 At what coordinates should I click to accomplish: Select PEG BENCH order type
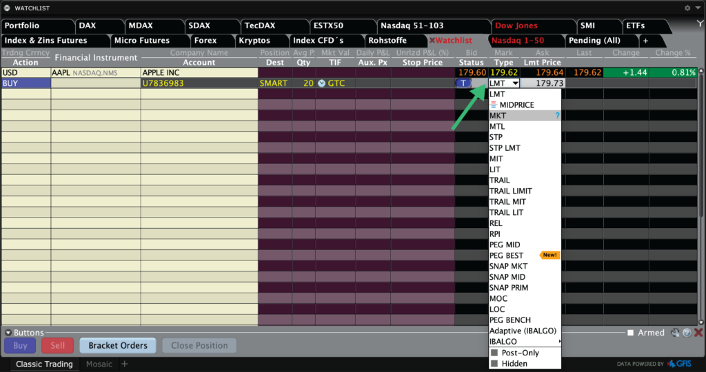pyautogui.click(x=525, y=320)
